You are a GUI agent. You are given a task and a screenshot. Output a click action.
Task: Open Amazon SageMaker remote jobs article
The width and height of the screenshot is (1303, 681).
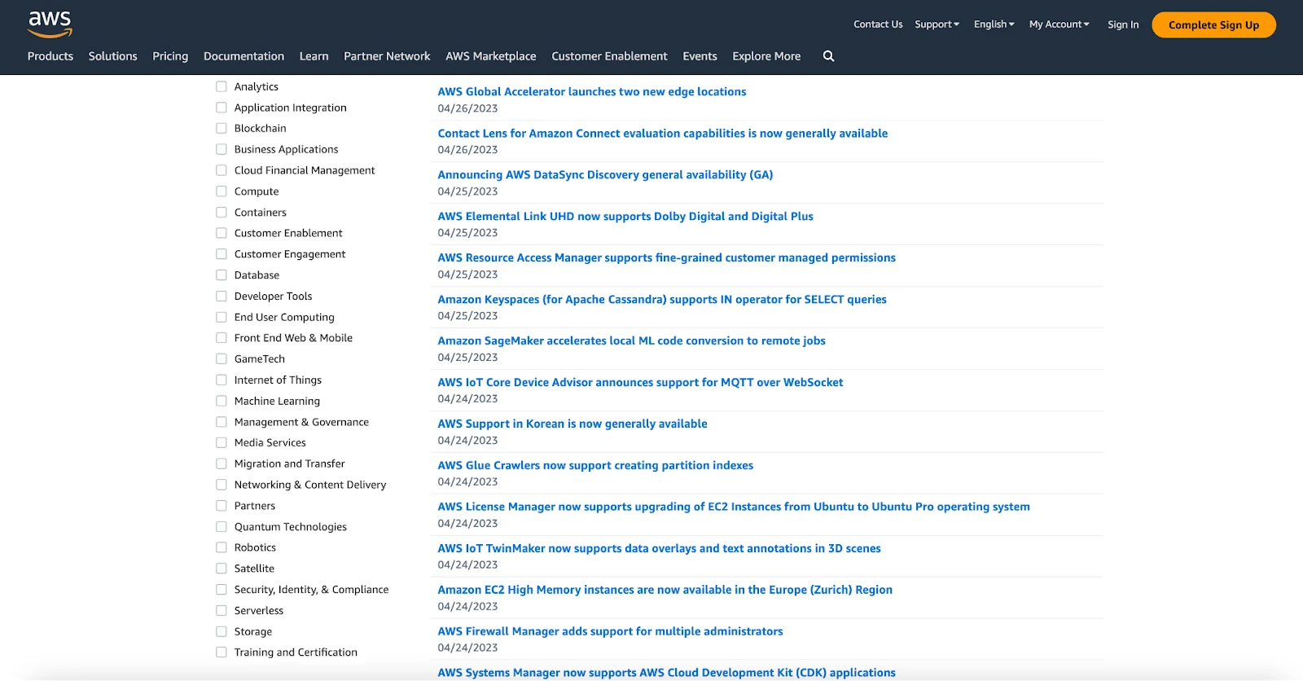click(x=631, y=341)
